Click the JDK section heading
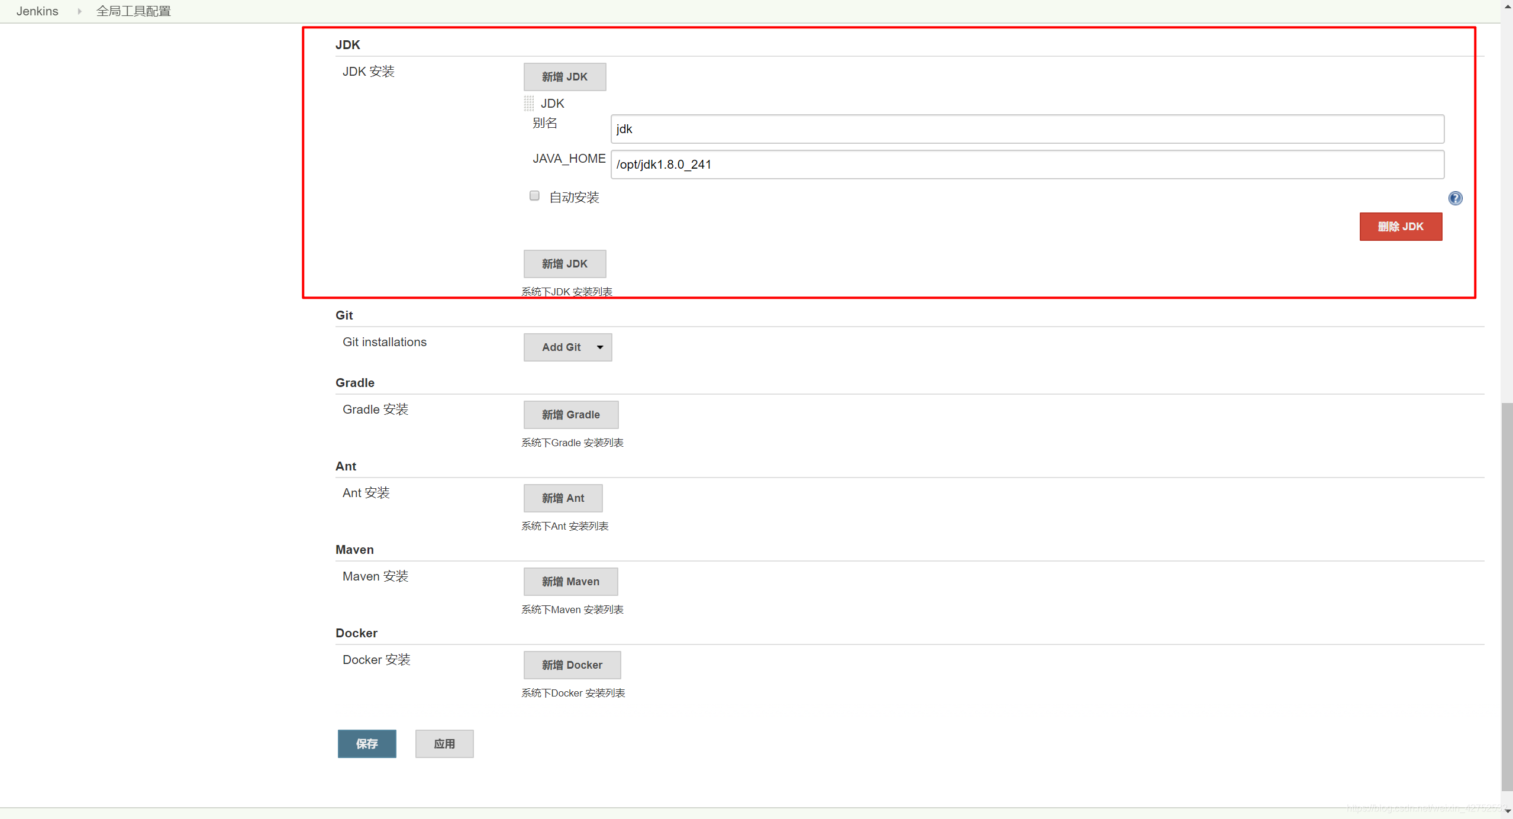Image resolution: width=1513 pixels, height=819 pixels. 348,45
